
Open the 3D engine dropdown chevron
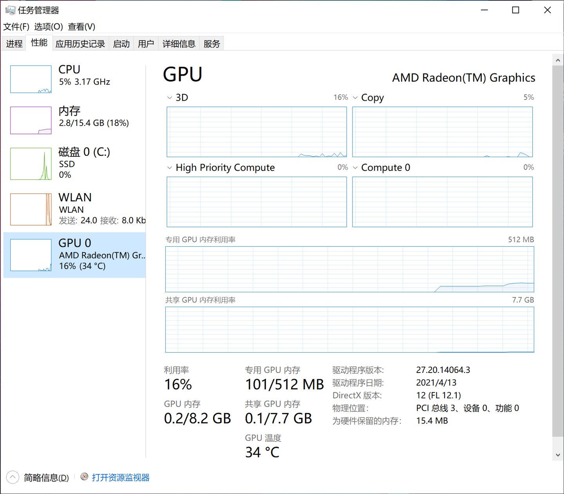[x=170, y=98]
